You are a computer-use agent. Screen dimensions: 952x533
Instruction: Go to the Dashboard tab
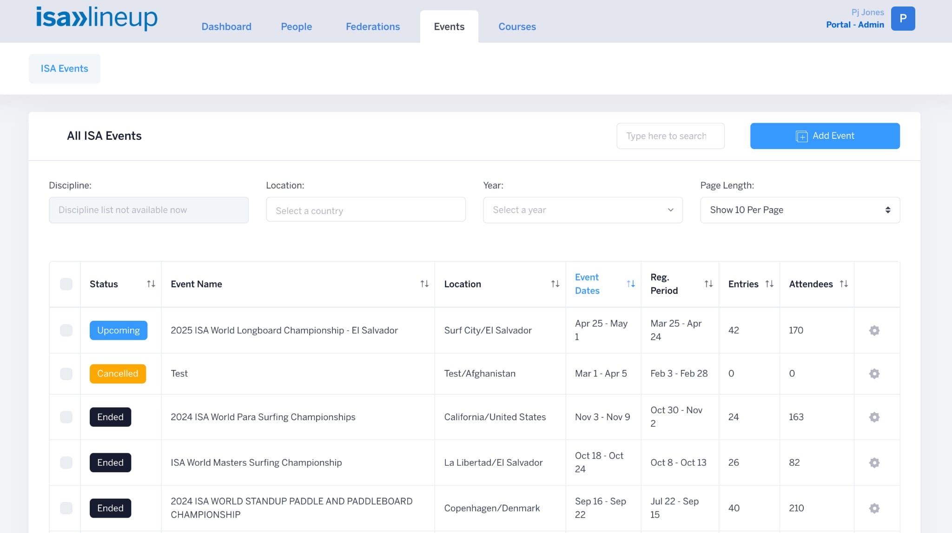226,26
